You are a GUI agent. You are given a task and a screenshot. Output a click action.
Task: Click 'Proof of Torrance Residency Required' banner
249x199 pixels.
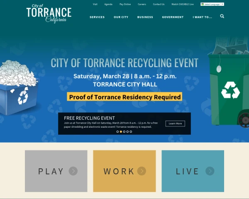tap(124, 97)
